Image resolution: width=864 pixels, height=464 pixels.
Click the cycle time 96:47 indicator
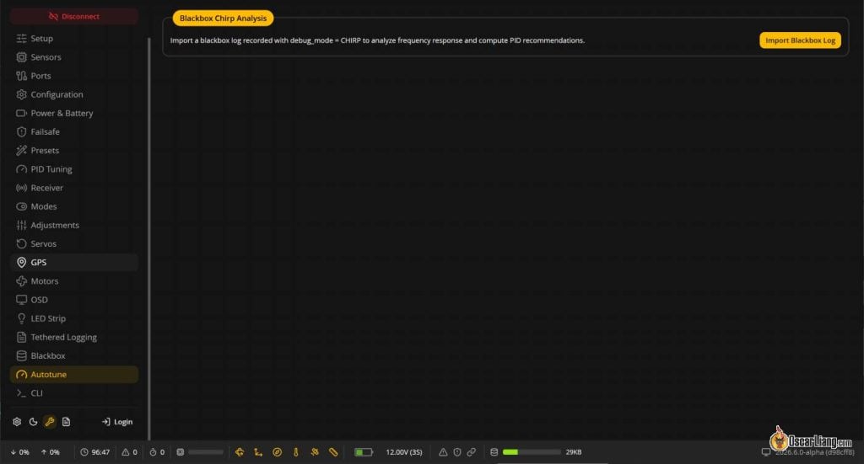(x=94, y=452)
